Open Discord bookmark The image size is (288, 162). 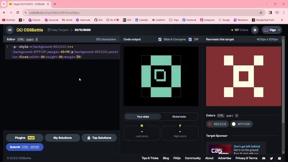[x=34, y=20]
